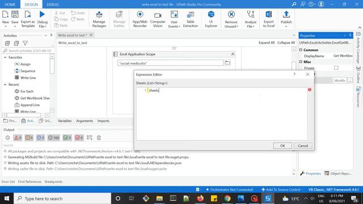Image resolution: width=363 pixels, height=204 pixels.
Task: Switch to the DEBUG ribbon tab
Action: click(53, 5)
